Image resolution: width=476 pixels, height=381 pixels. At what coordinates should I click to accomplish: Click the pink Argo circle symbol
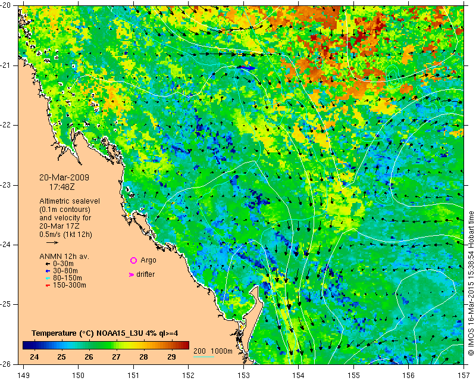pyautogui.click(x=133, y=260)
